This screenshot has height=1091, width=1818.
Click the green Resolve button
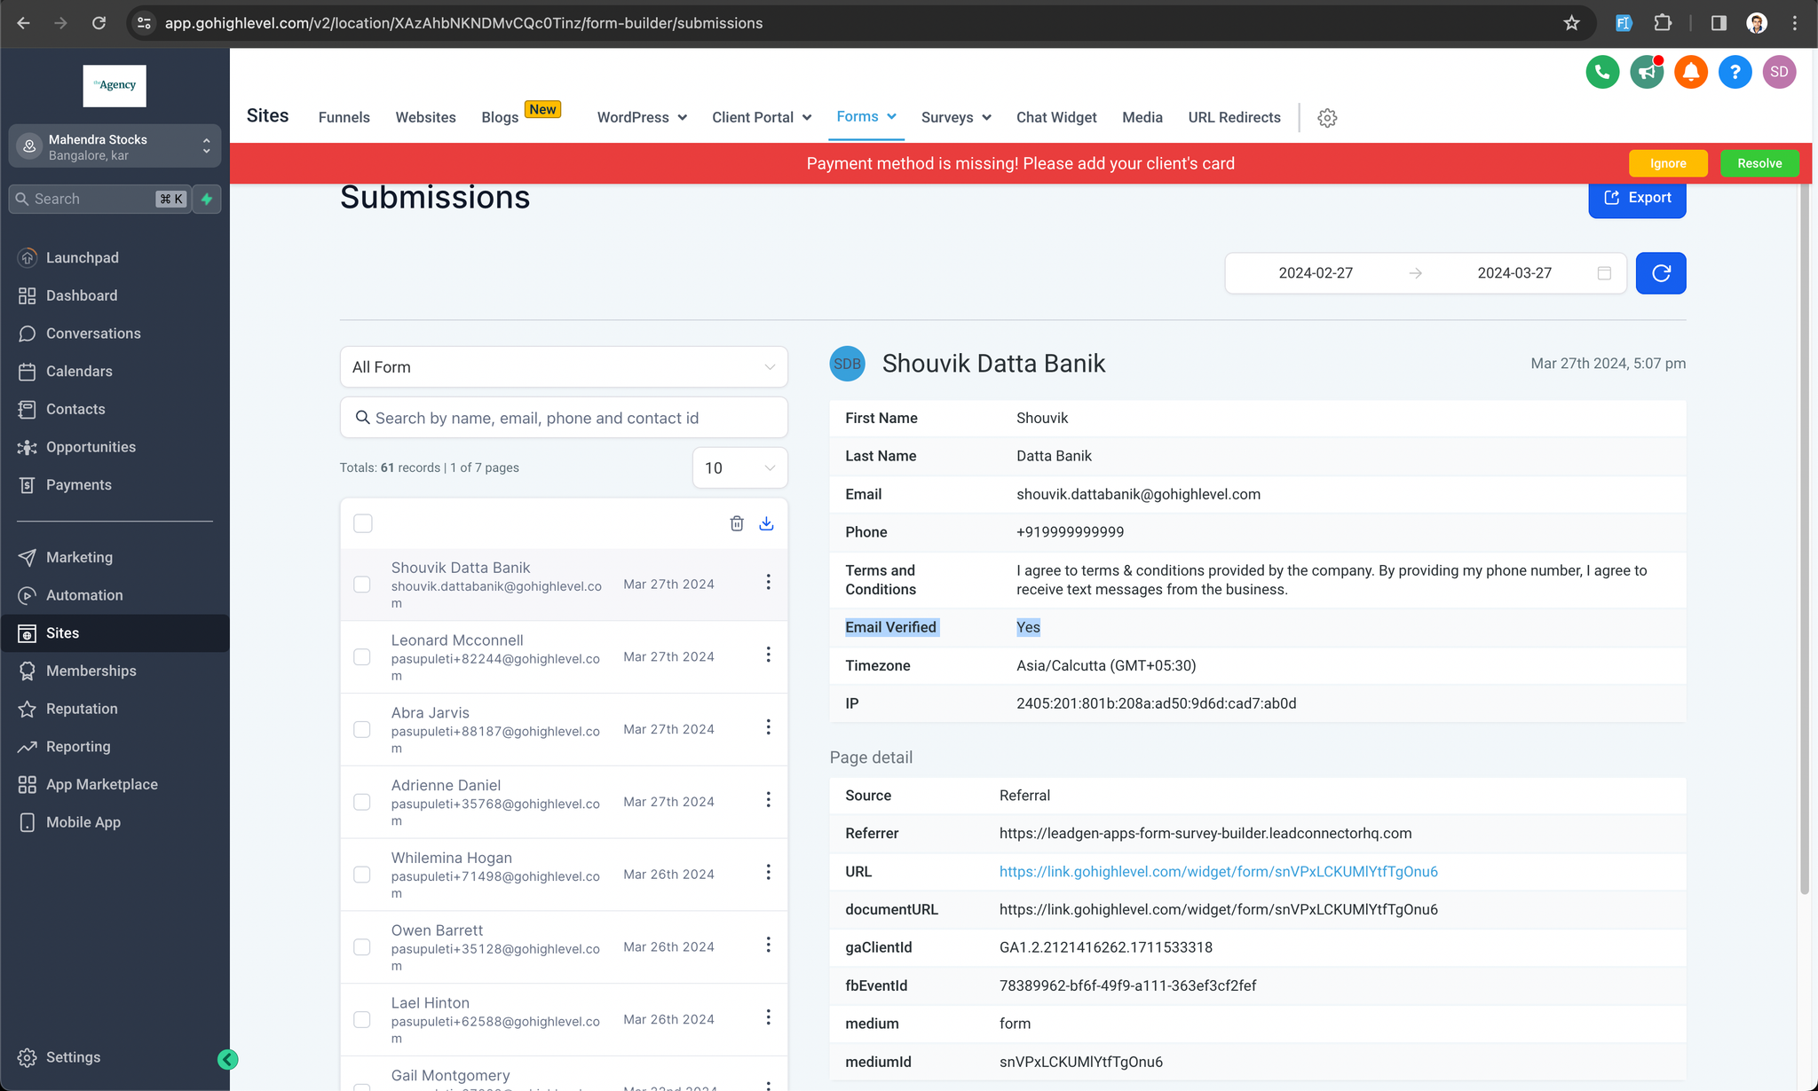tap(1759, 164)
